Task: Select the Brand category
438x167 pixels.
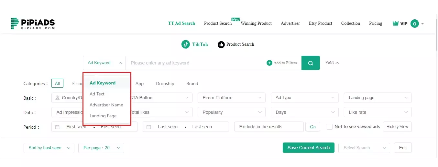Action: (x=192, y=83)
